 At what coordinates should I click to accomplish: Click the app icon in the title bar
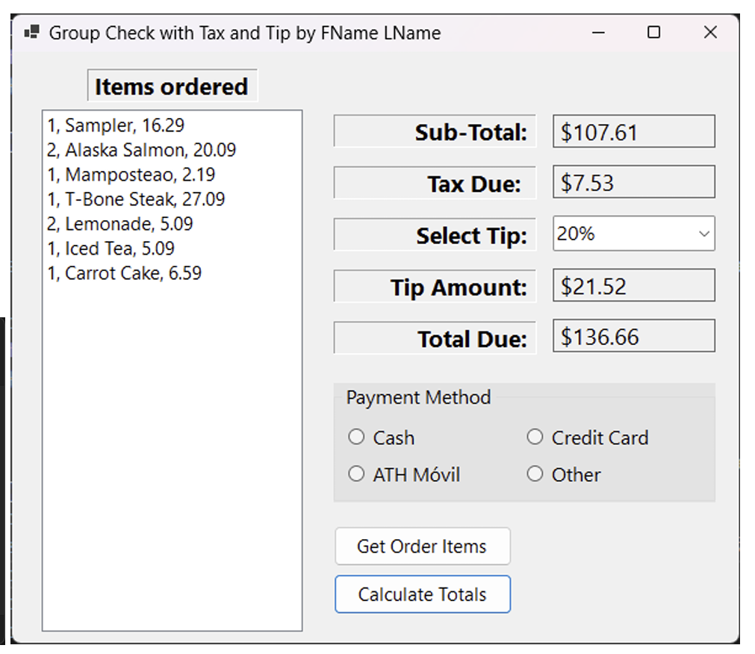(x=31, y=32)
